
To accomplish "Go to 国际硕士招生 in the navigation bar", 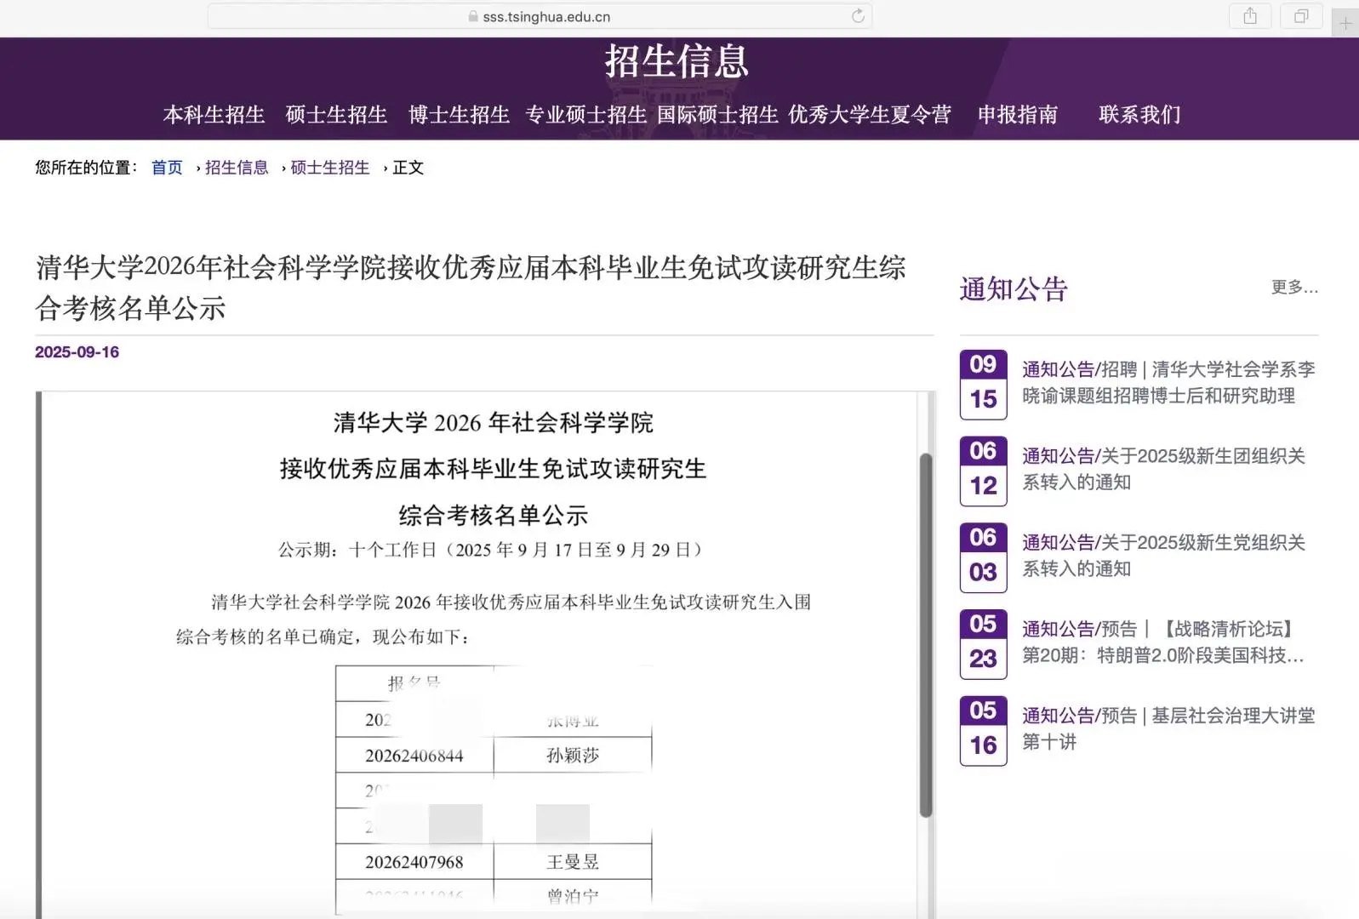I will coord(717,115).
